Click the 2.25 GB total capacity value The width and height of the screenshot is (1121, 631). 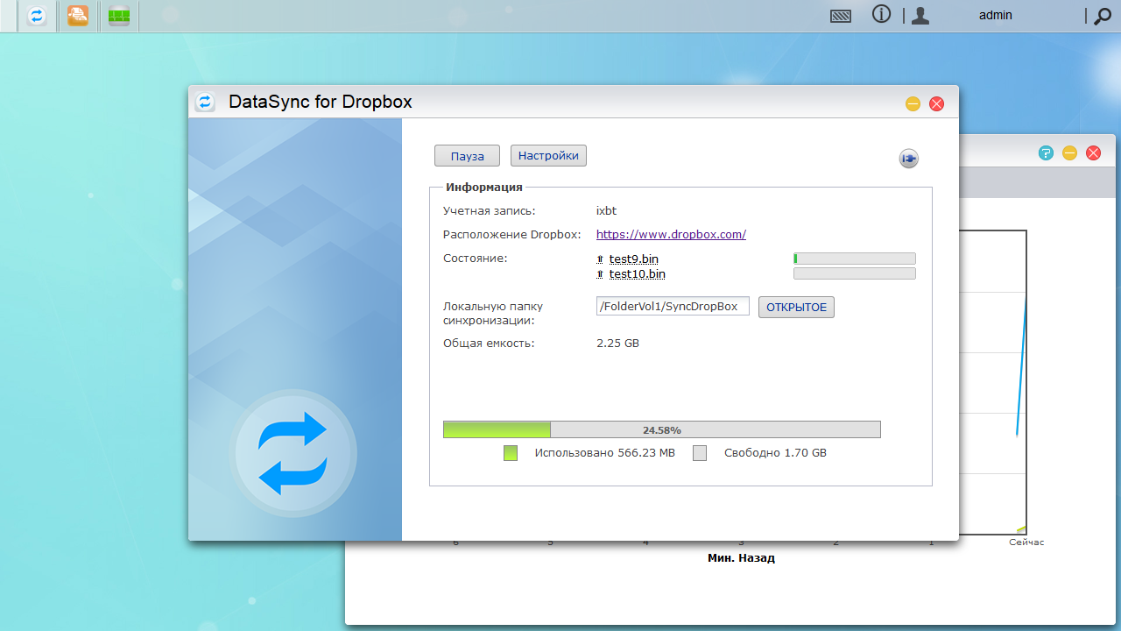617,344
